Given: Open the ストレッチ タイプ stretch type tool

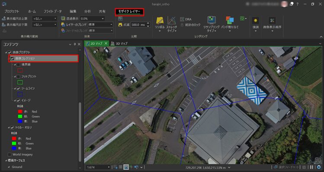Looking at the screenshot, I should [171, 24].
